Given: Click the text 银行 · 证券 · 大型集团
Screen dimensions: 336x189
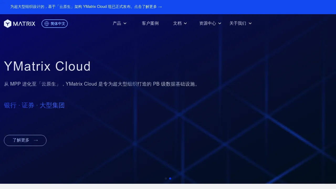Looking at the screenshot, I should pyautogui.click(x=34, y=105).
